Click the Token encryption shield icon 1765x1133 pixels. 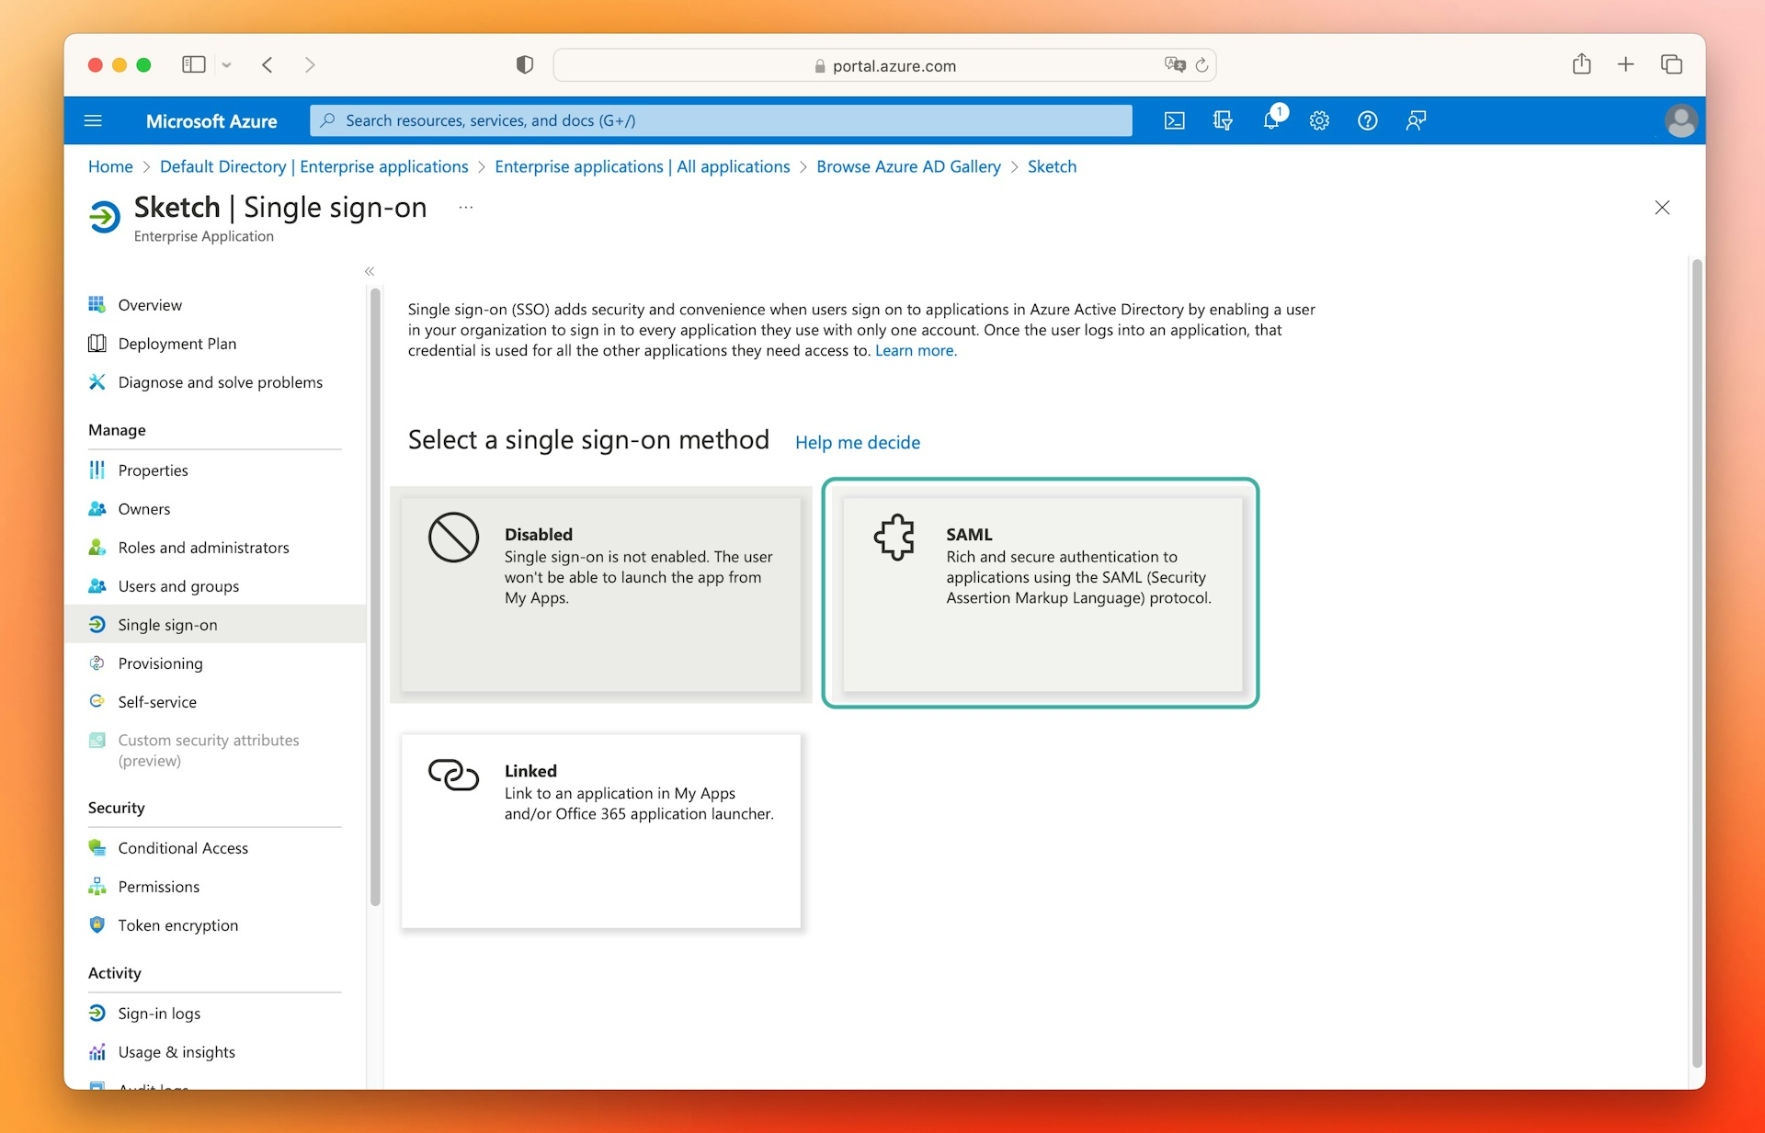(97, 924)
